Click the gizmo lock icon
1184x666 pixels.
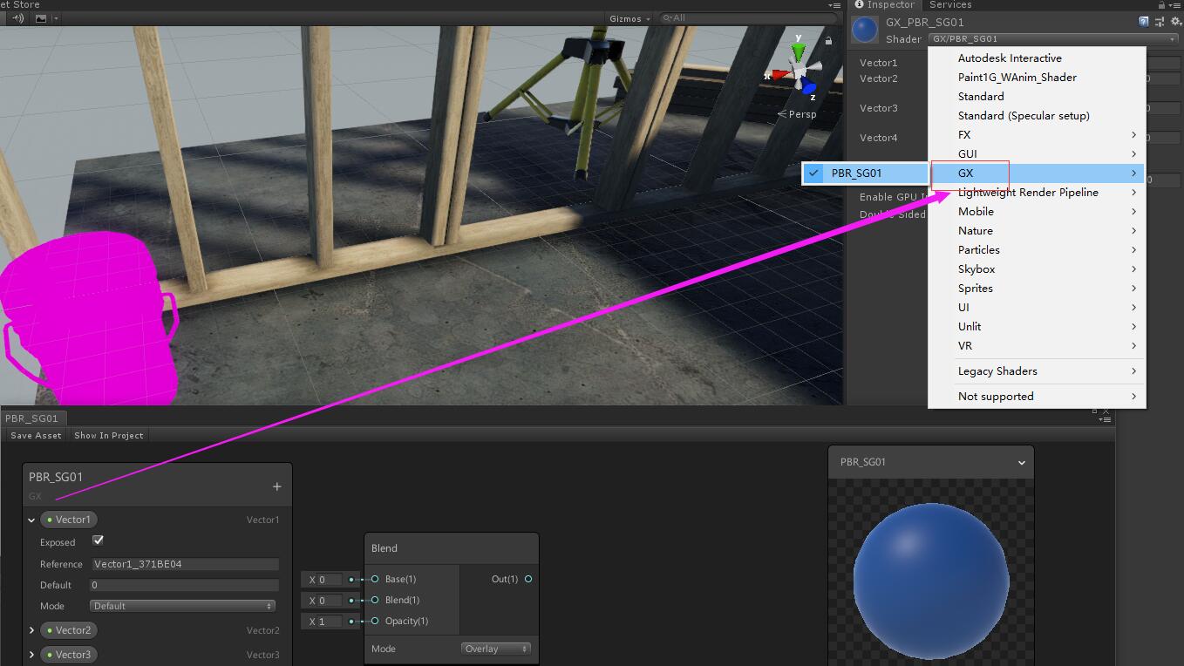coord(828,41)
